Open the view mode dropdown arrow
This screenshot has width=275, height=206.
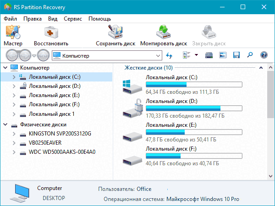pos(197,55)
